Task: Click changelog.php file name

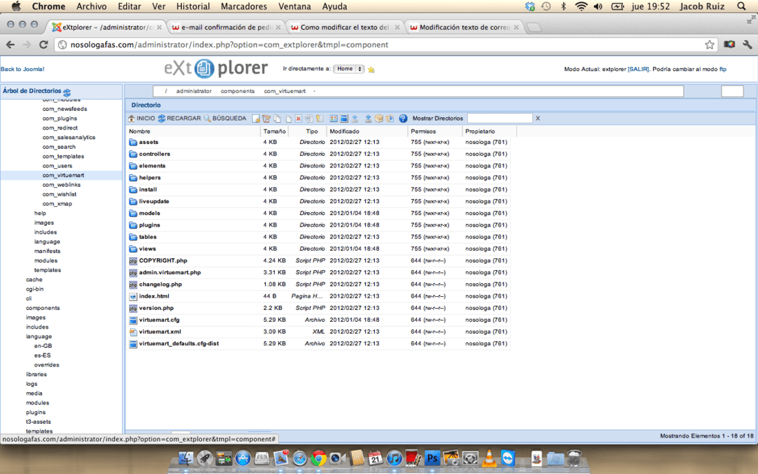Action: [161, 284]
